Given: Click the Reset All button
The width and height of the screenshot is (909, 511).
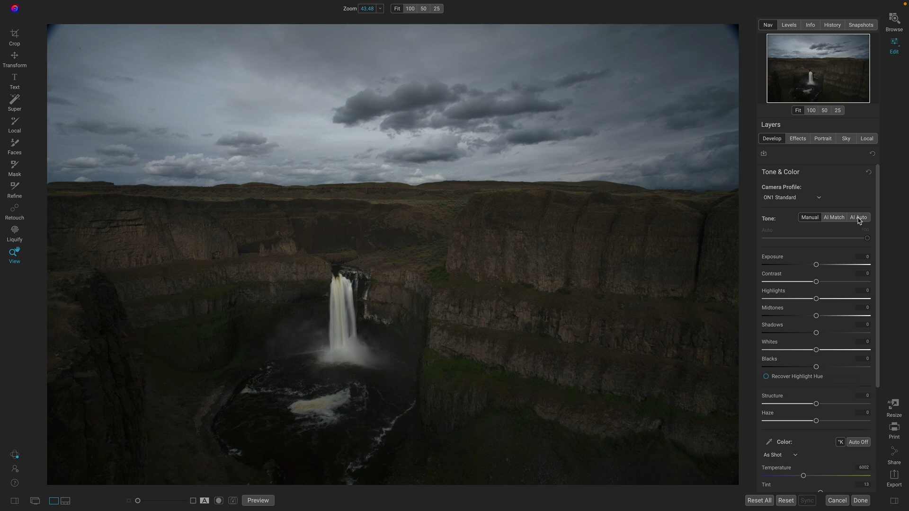Looking at the screenshot, I should 759,501.
